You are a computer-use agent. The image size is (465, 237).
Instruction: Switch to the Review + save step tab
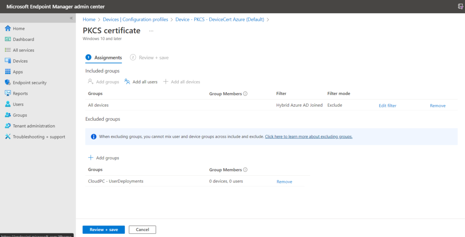(149, 58)
